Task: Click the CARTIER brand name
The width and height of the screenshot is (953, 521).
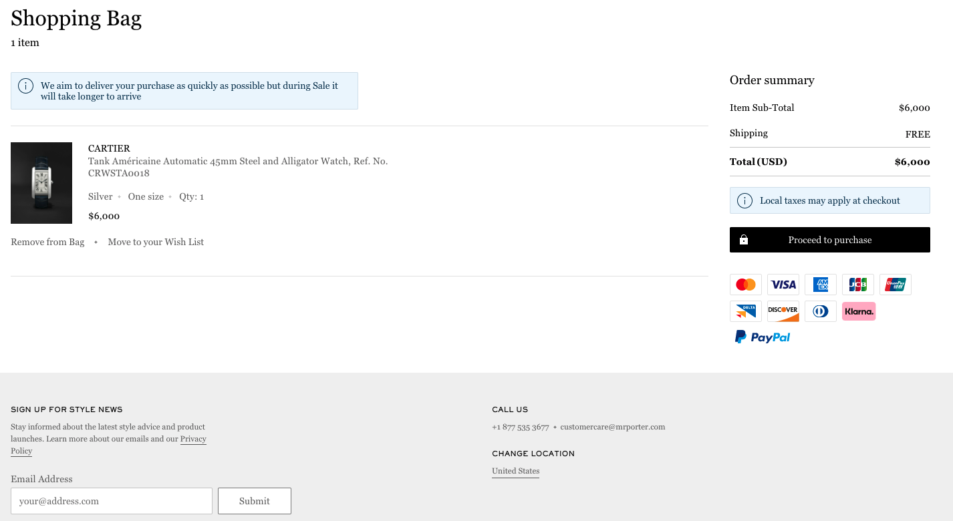Action: coord(109,148)
